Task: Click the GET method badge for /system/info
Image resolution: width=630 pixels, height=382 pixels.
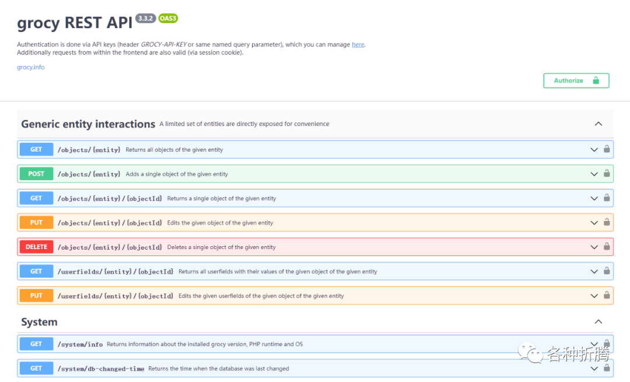Action: coord(36,344)
